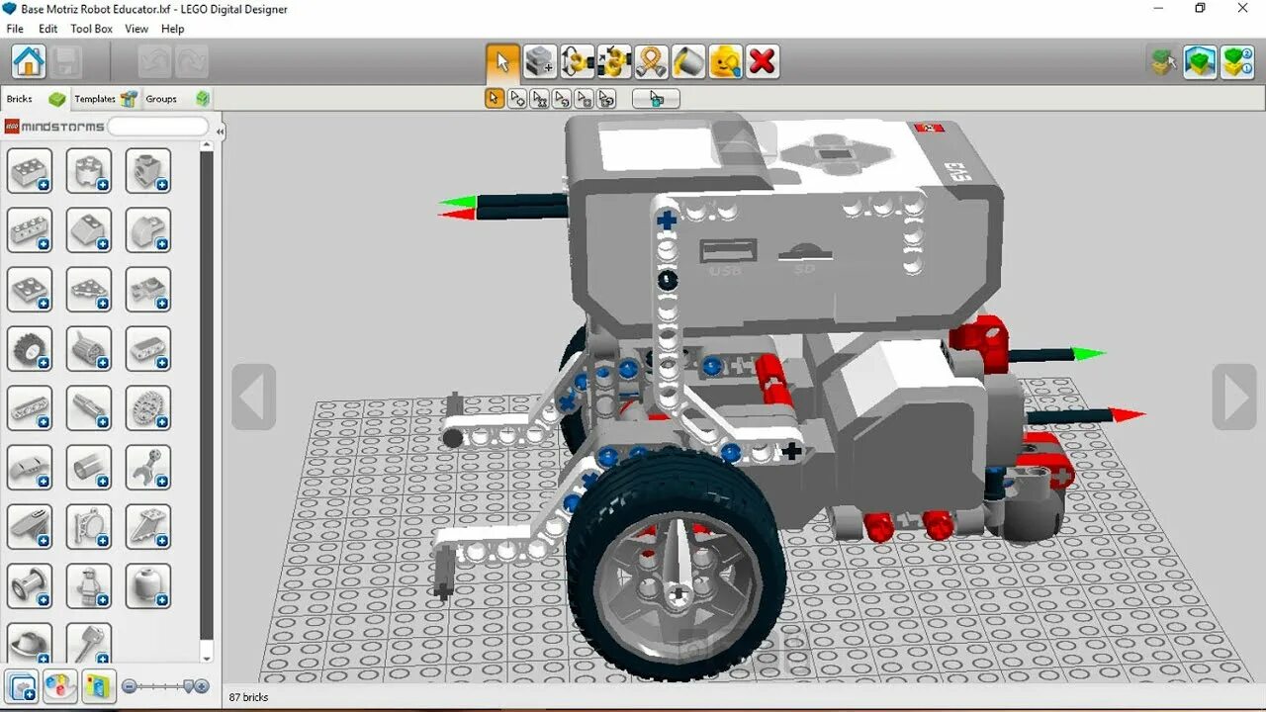Expand the motor parts category
Viewport: 1266px width, 712px height.
[x=89, y=348]
